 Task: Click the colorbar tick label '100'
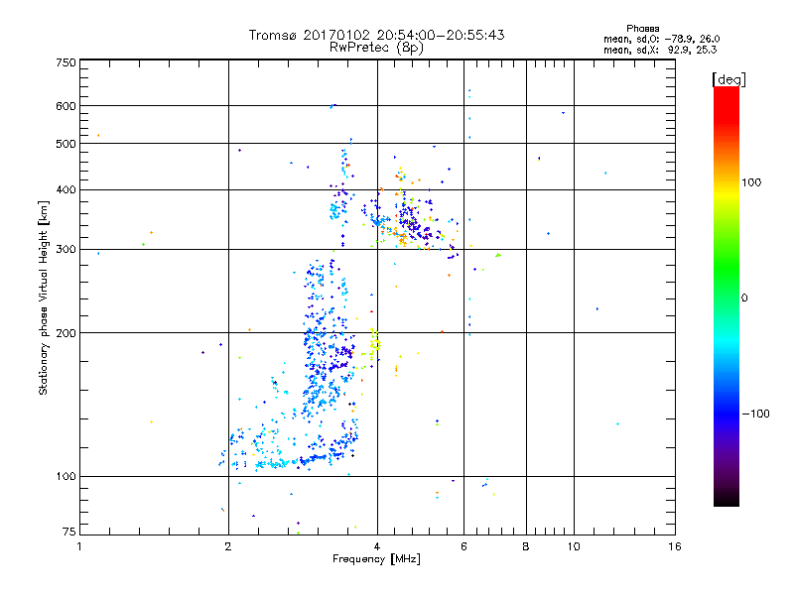[751, 182]
